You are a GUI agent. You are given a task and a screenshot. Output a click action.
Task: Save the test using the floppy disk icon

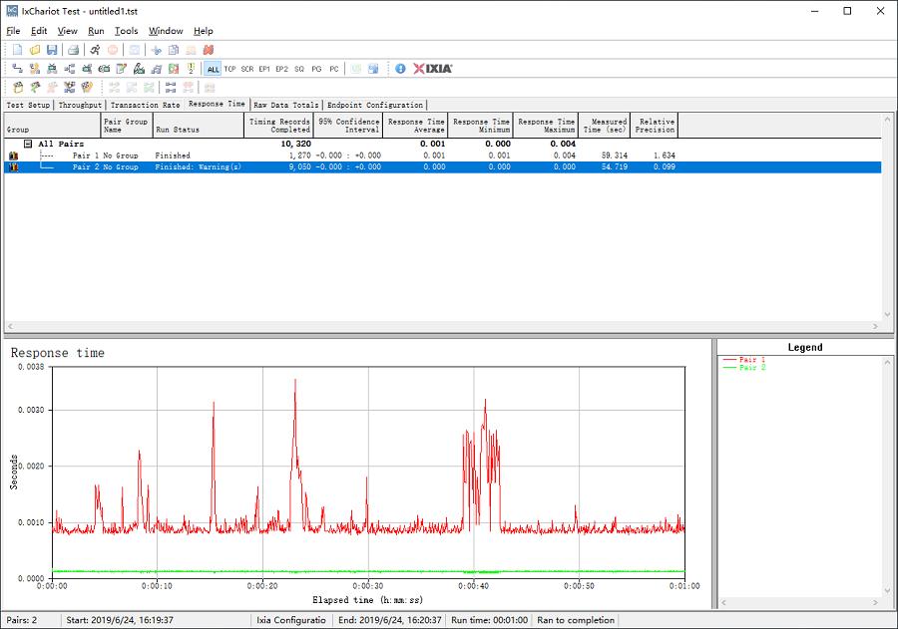point(52,50)
